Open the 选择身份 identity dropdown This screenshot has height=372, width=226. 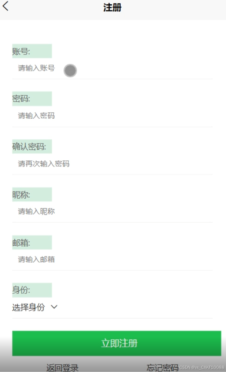pyautogui.click(x=35, y=307)
